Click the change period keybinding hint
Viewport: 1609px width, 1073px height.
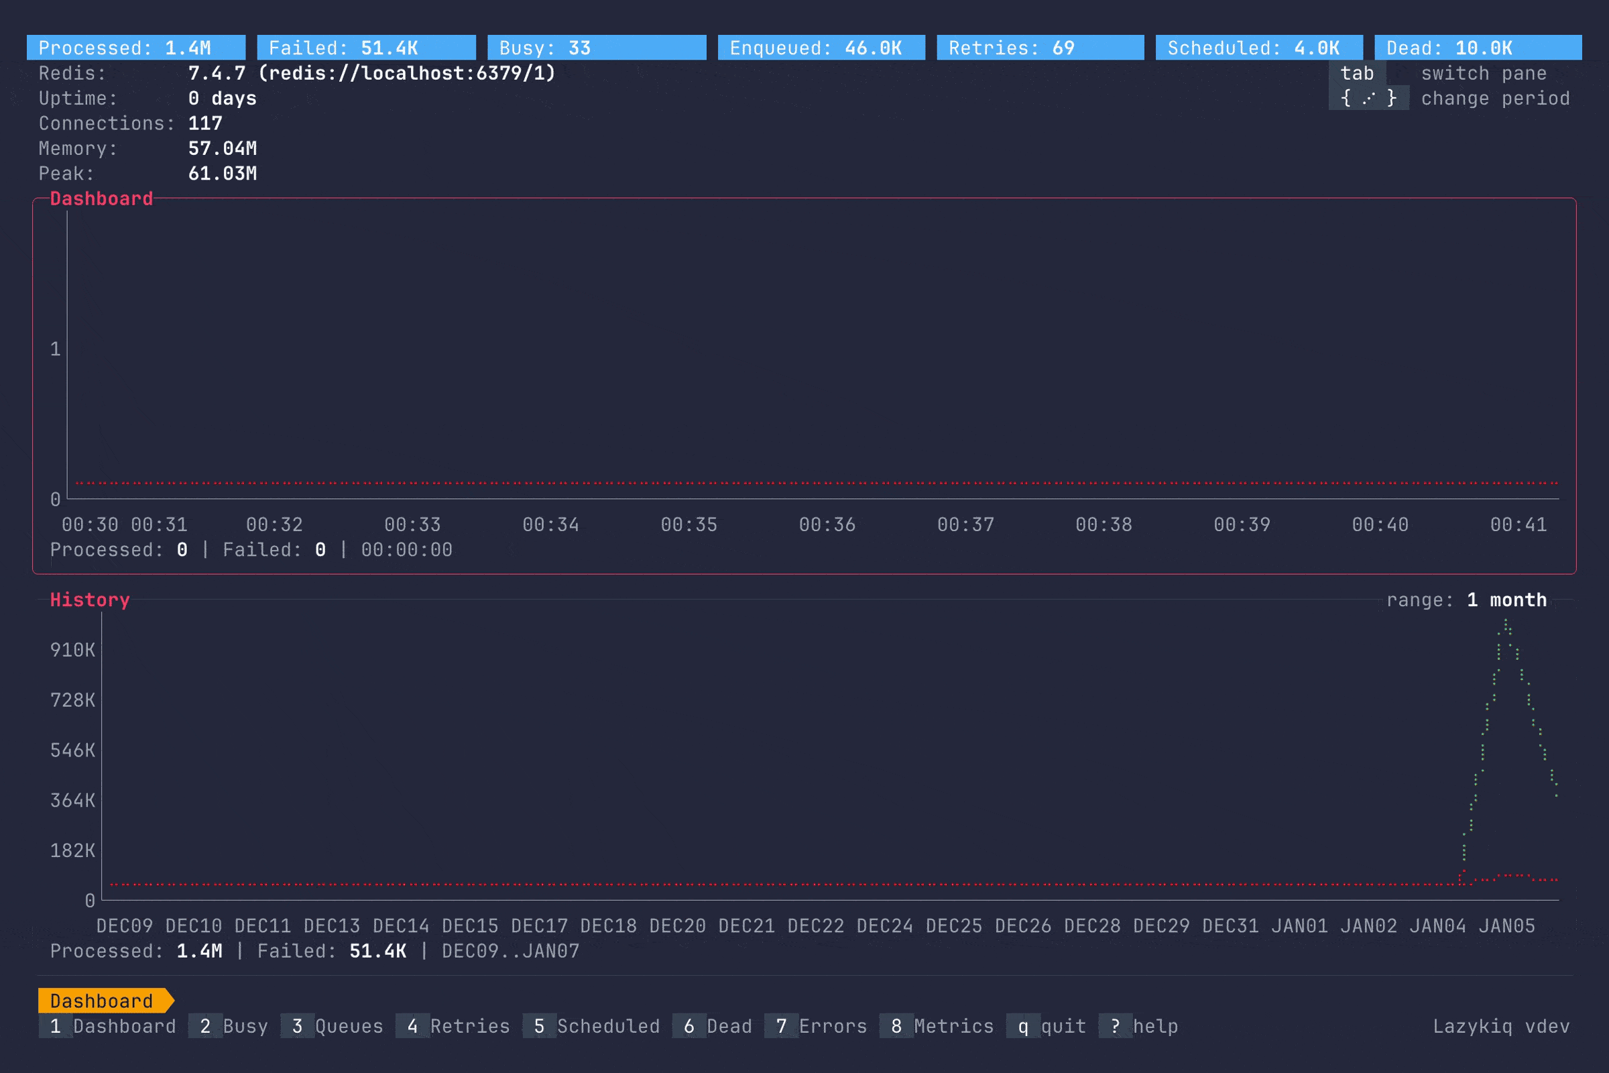pyautogui.click(x=1368, y=99)
